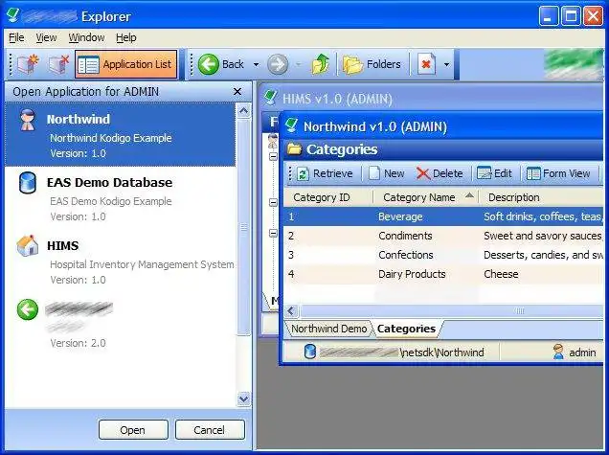This screenshot has width=609, height=455.
Task: Click the HIMS window title icon
Action: click(270, 97)
